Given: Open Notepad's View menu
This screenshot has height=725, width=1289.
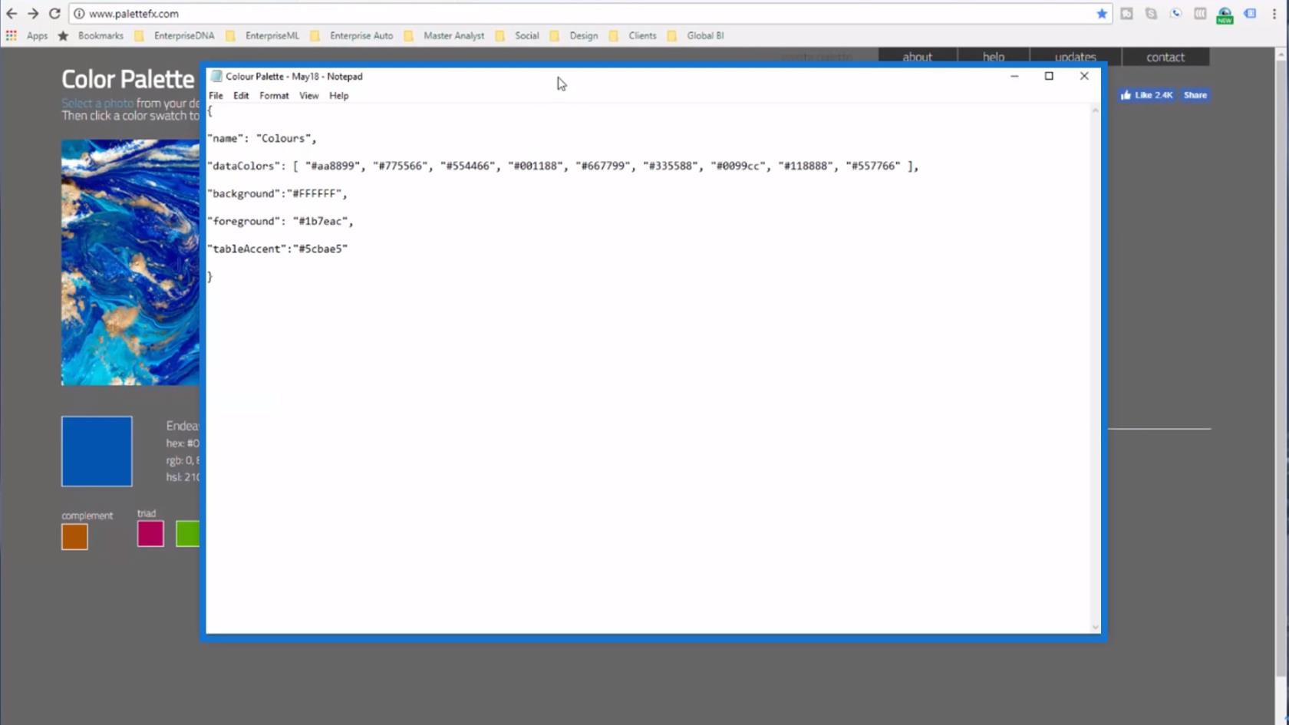Looking at the screenshot, I should click(x=309, y=96).
